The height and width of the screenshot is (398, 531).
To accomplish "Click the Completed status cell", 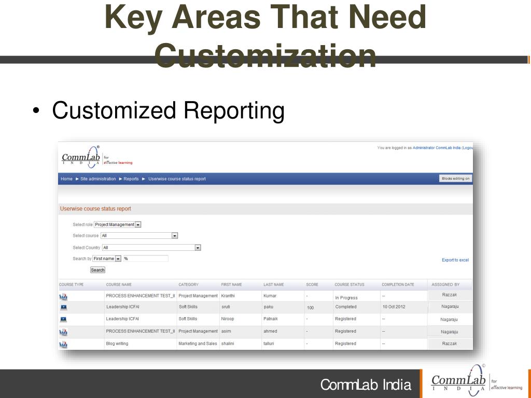I will pyautogui.click(x=346, y=307).
